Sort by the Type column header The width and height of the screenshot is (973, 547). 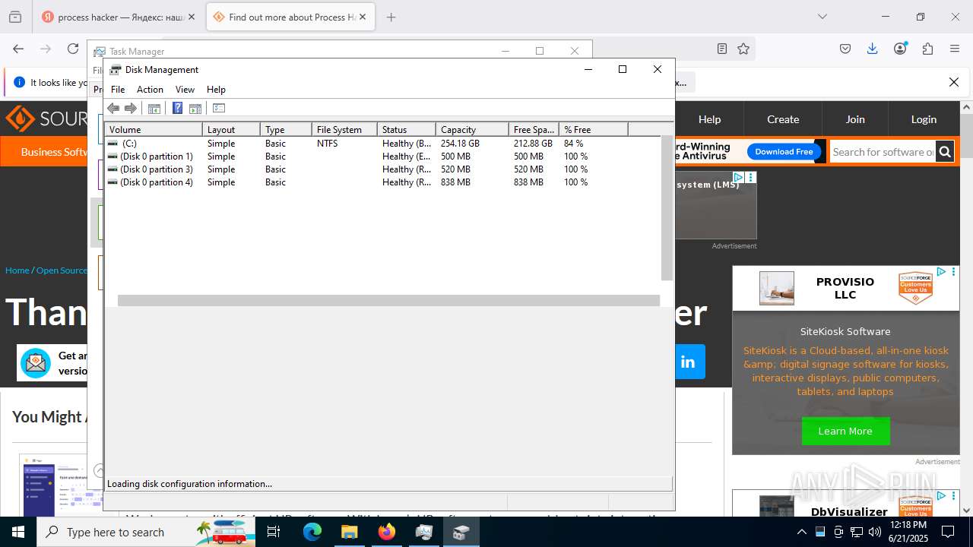[x=287, y=130]
